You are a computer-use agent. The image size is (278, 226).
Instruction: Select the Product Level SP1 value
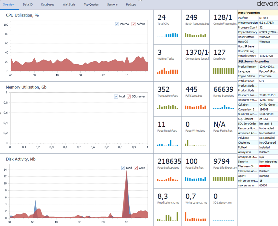coord(261,81)
